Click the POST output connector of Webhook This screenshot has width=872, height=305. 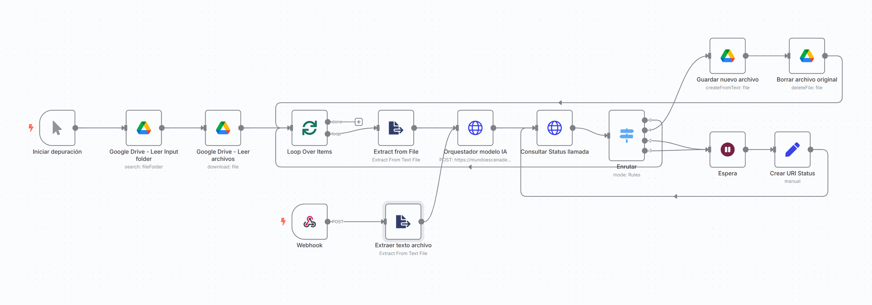coord(328,222)
